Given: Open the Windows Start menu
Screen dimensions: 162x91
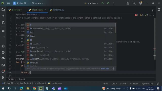Looking at the screenshot, I should [x=3, y=88].
